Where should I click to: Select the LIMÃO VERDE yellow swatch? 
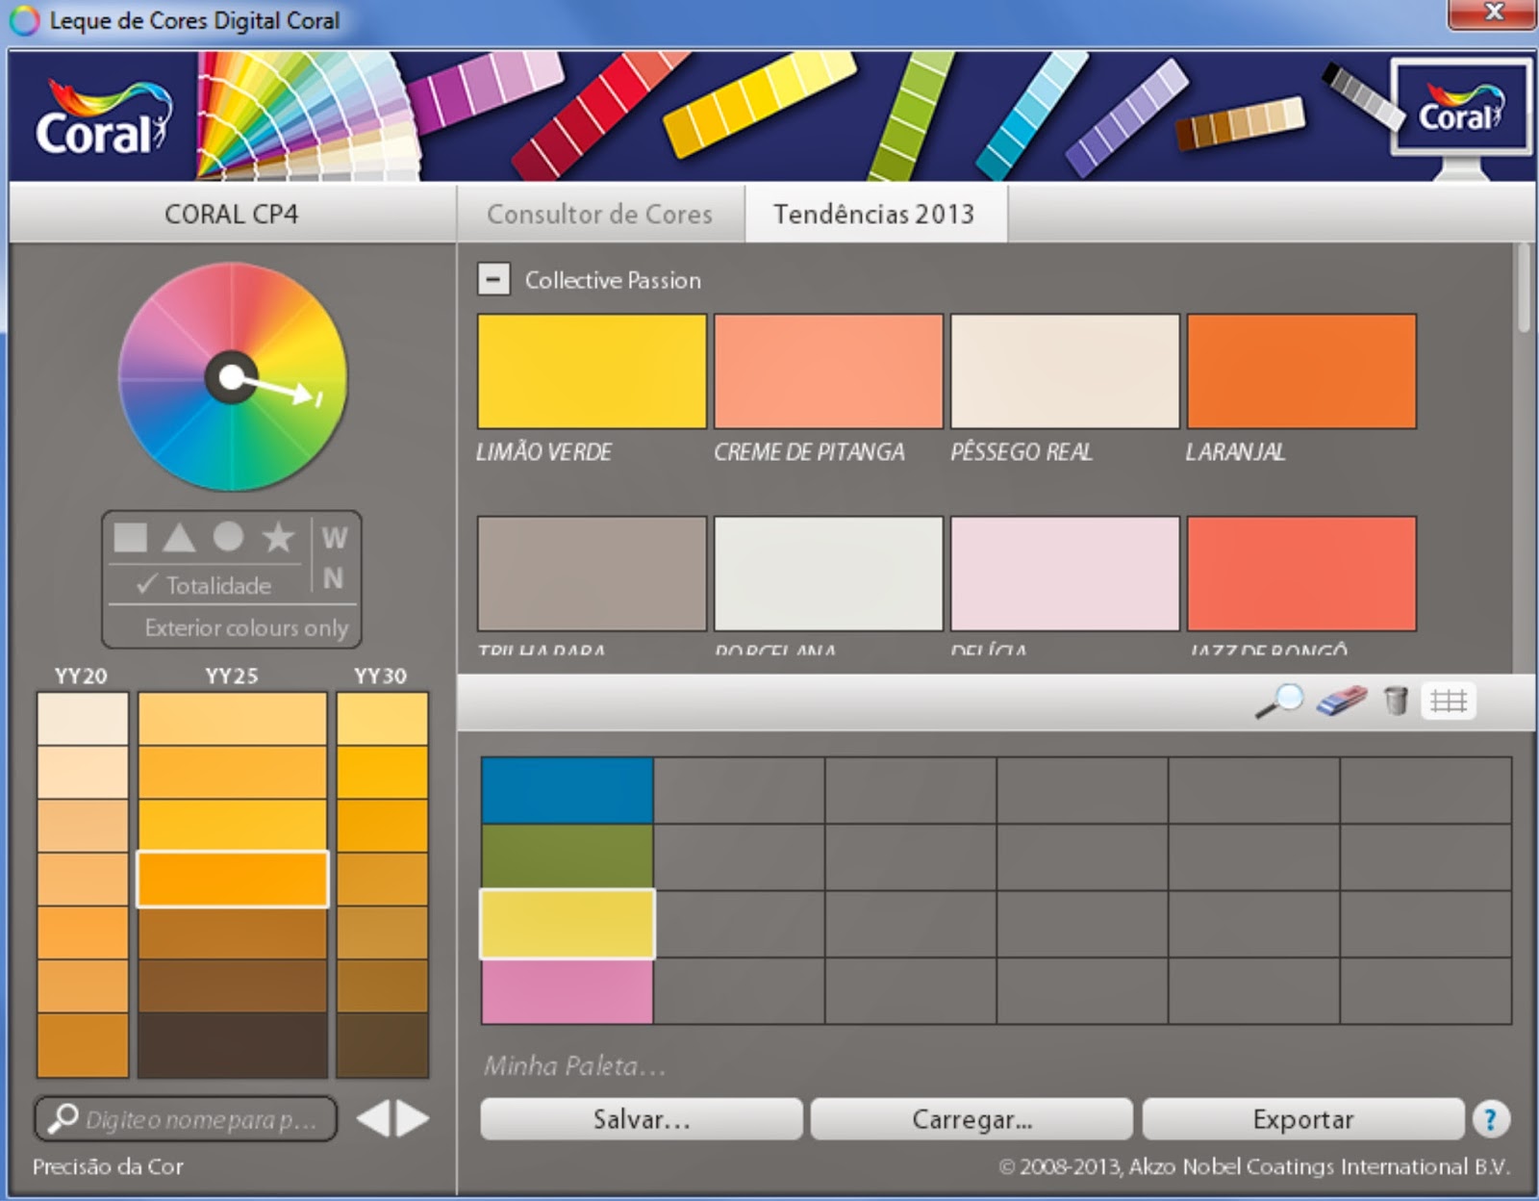pos(592,371)
